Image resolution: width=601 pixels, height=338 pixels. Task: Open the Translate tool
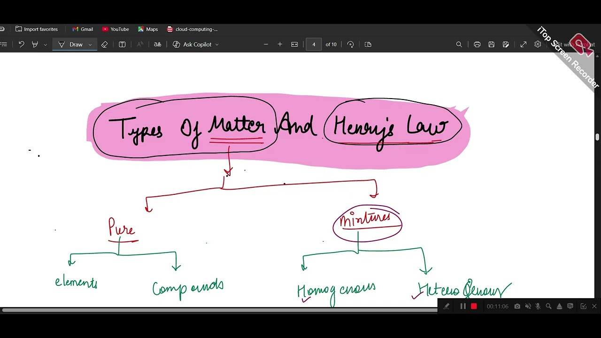(x=158, y=44)
